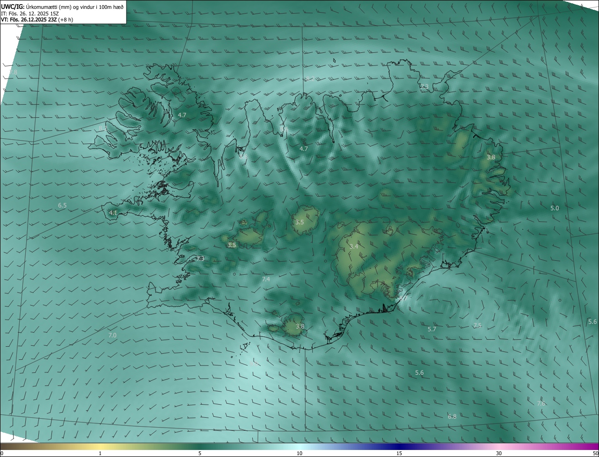The image size is (599, 457).
Task: Click the '50' tick on the color scale
Action: pyautogui.click(x=595, y=453)
